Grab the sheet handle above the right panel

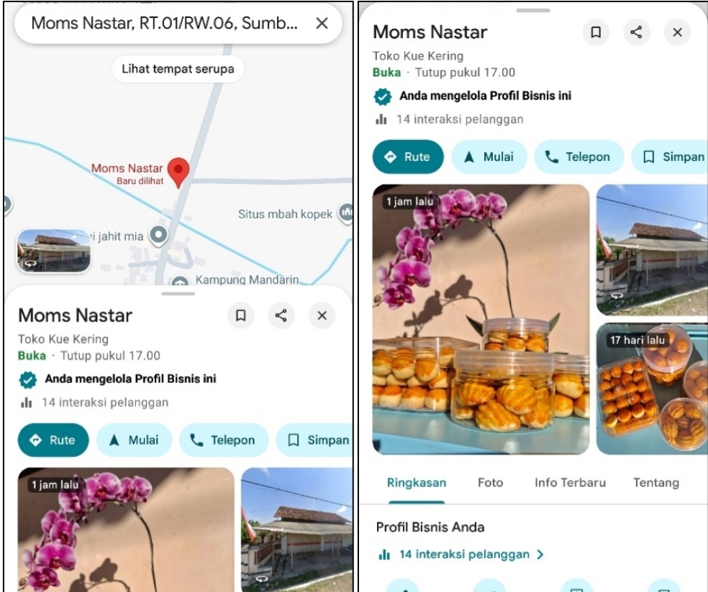click(x=533, y=10)
